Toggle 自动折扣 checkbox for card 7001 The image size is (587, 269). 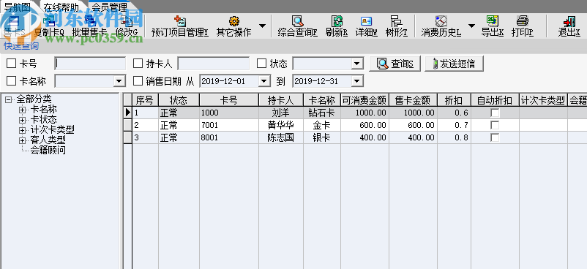click(495, 125)
